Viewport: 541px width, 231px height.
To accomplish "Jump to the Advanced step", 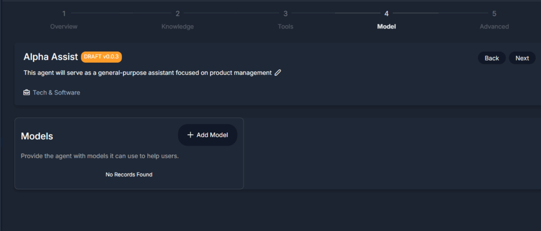I will (494, 26).
